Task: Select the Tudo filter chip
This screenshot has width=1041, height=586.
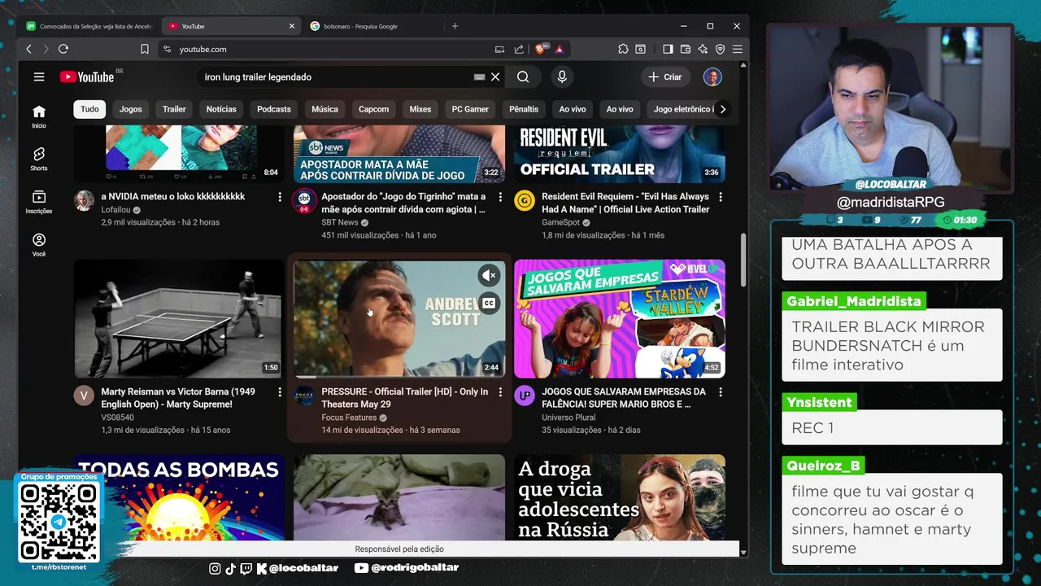Action: pyautogui.click(x=89, y=109)
